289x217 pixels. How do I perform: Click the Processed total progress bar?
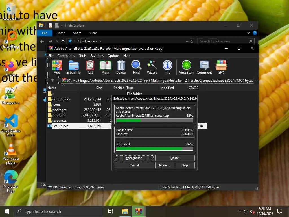(155, 149)
